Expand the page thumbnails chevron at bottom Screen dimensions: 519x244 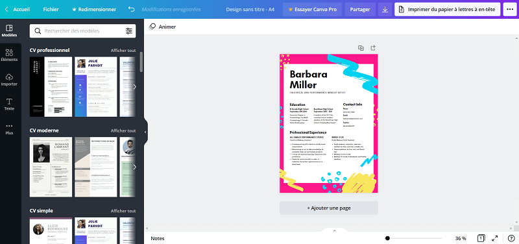click(334, 230)
